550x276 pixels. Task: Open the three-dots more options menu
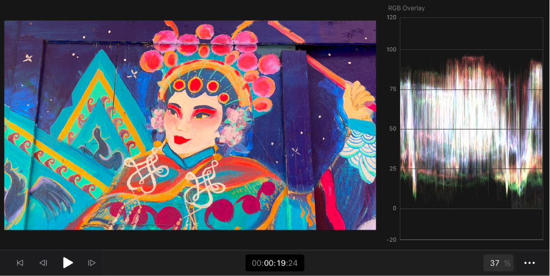click(529, 263)
